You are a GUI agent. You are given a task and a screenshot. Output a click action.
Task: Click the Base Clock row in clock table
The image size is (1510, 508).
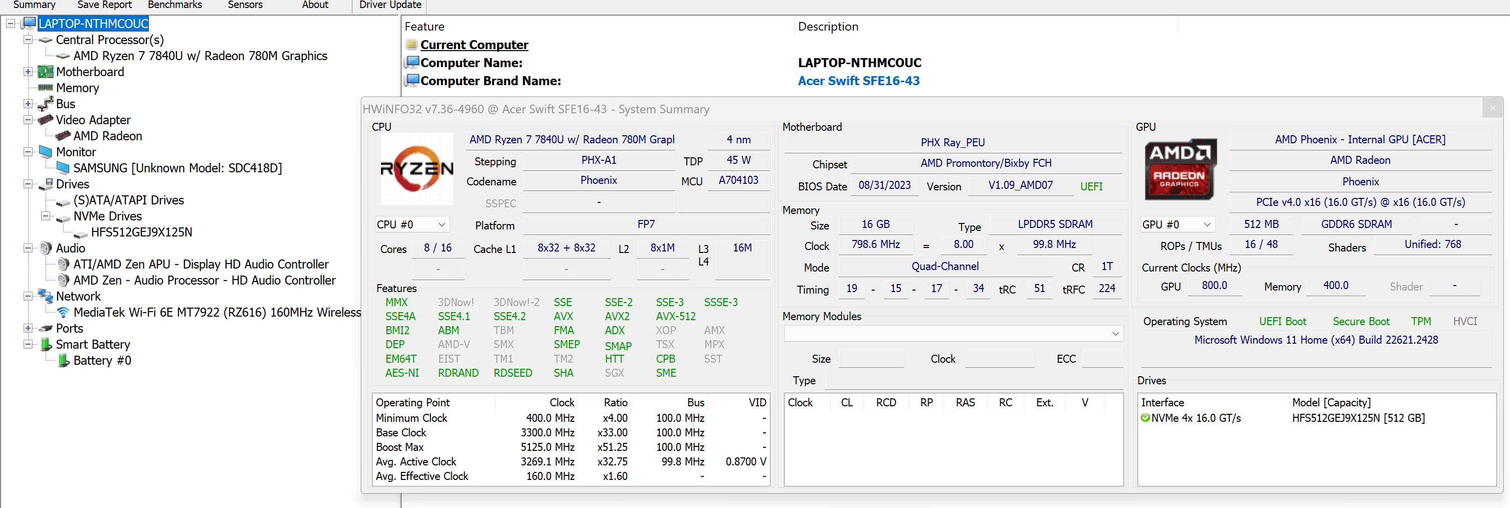pos(571,432)
